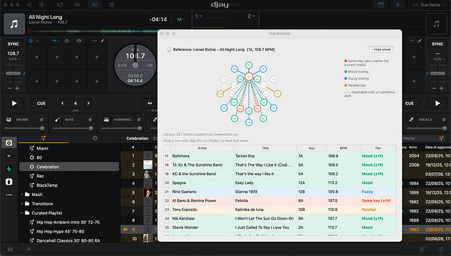Viewport: 451px width, 256px height.
Task: Click the left deck pencil edit icon
Action: (x=103, y=40)
